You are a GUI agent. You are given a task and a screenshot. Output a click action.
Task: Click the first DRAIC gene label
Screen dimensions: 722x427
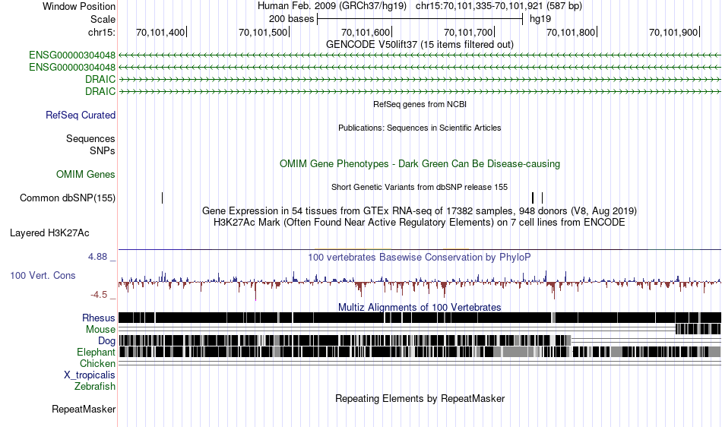pyautogui.click(x=100, y=79)
